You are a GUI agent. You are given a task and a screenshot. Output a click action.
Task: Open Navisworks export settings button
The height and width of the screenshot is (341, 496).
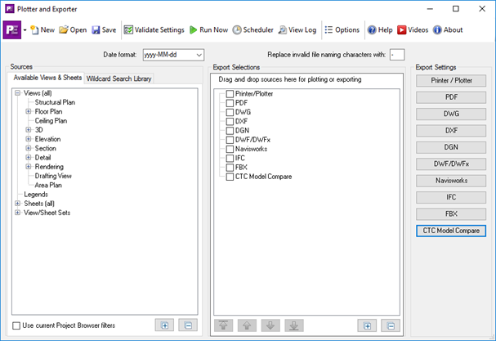[451, 181]
